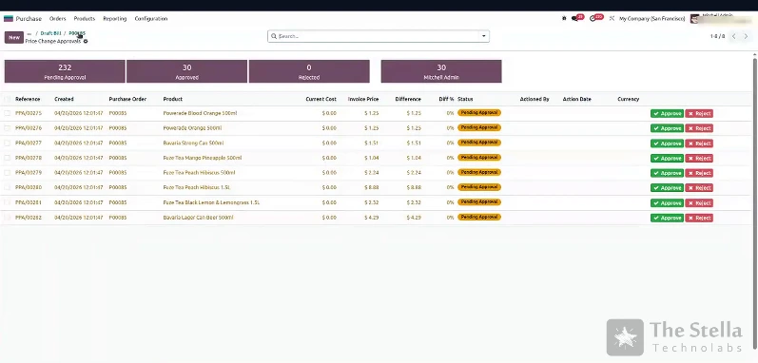
Task: Approve Powerade Orange 500ml price change
Action: pos(667,128)
